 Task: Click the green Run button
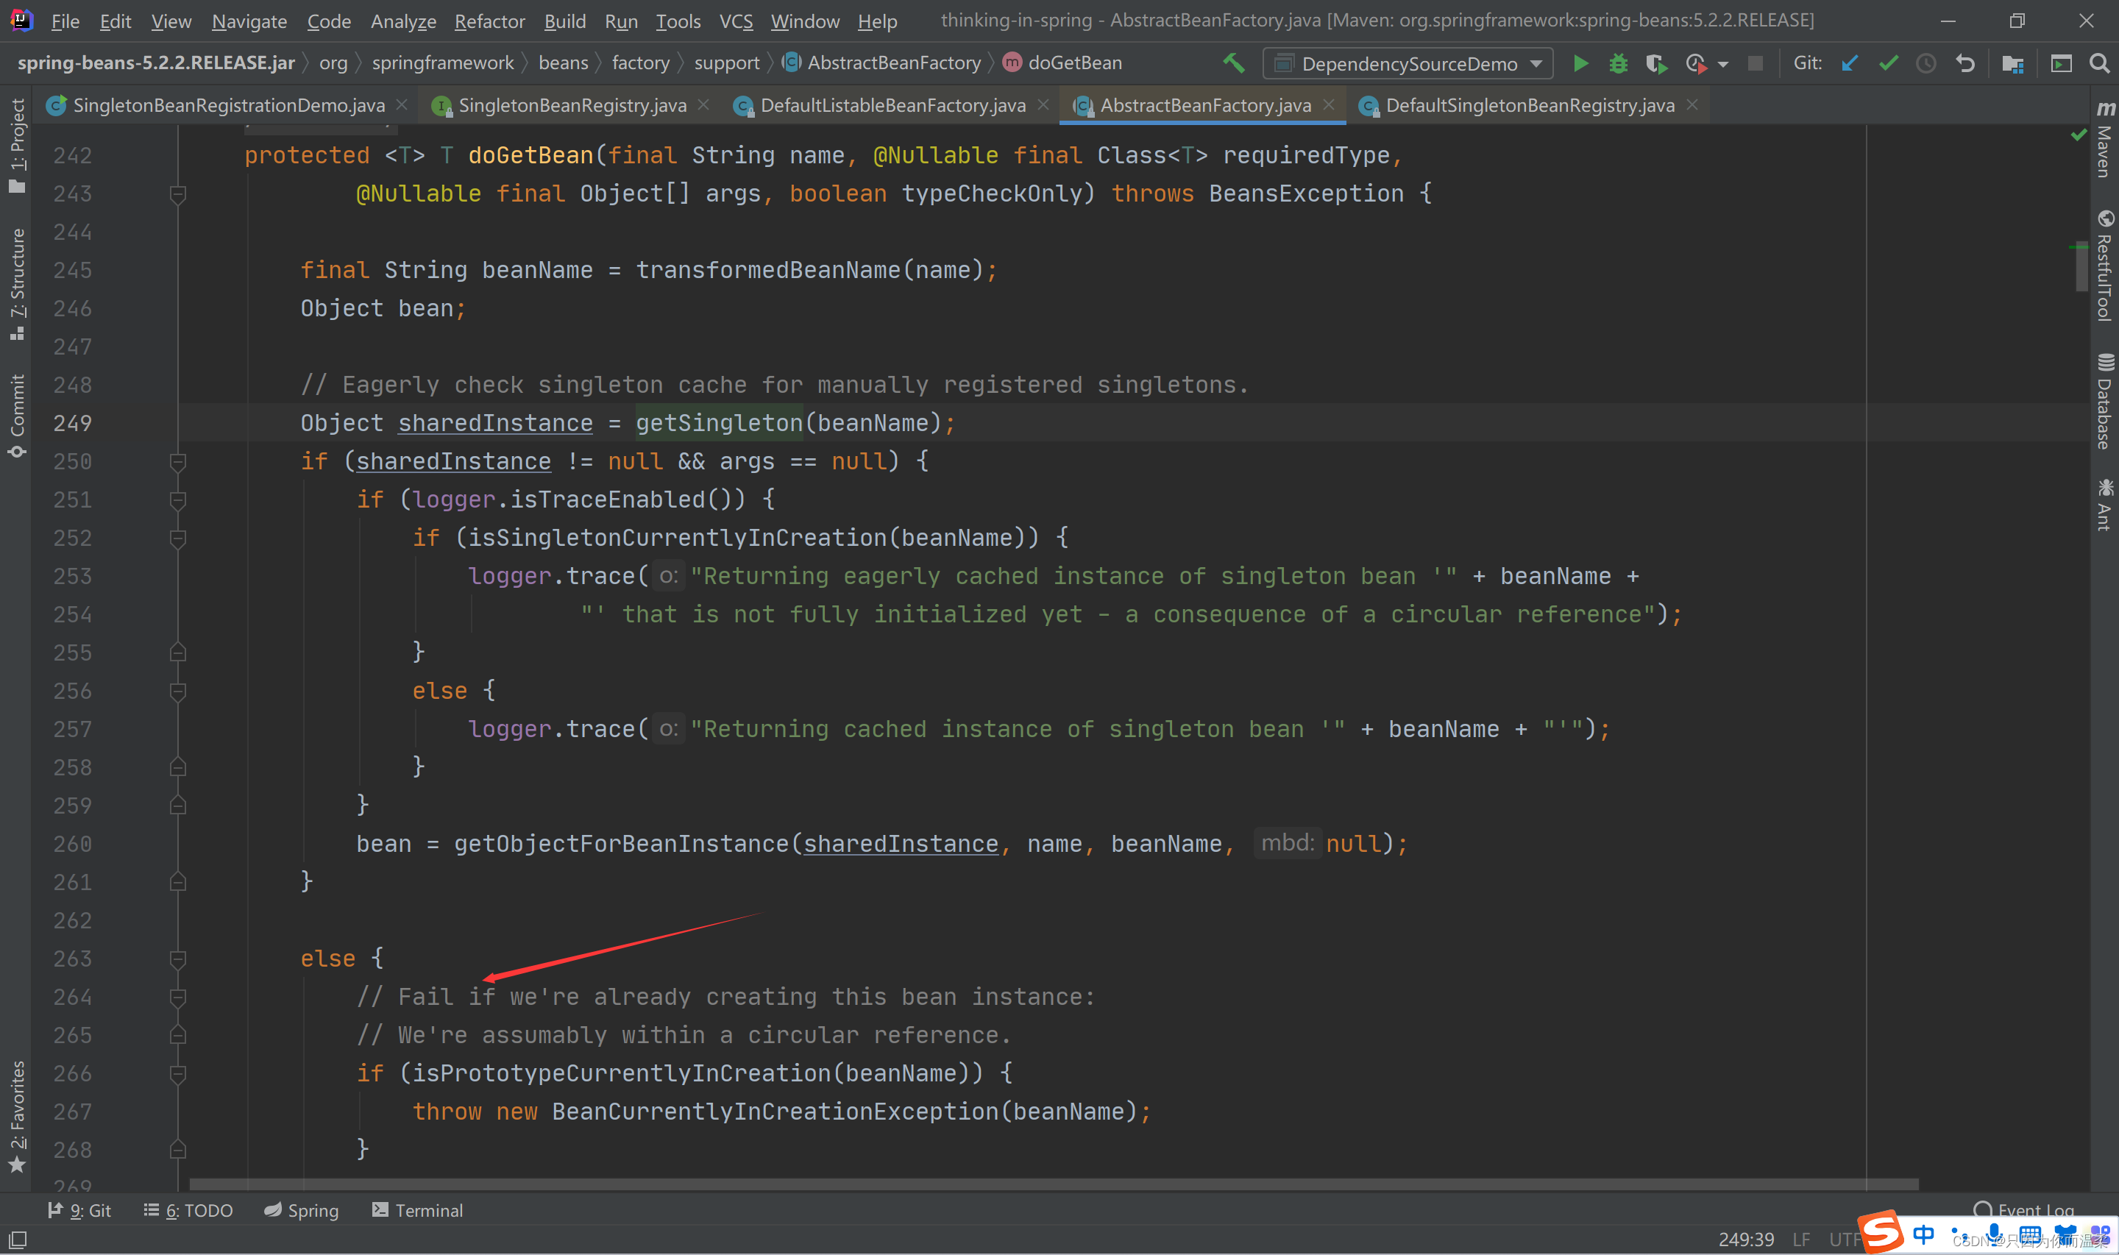tap(1580, 63)
